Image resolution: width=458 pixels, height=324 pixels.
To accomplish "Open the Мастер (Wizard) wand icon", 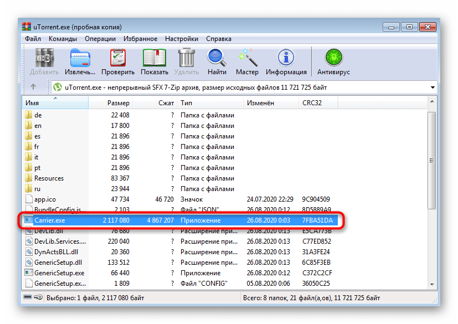I will [x=247, y=58].
